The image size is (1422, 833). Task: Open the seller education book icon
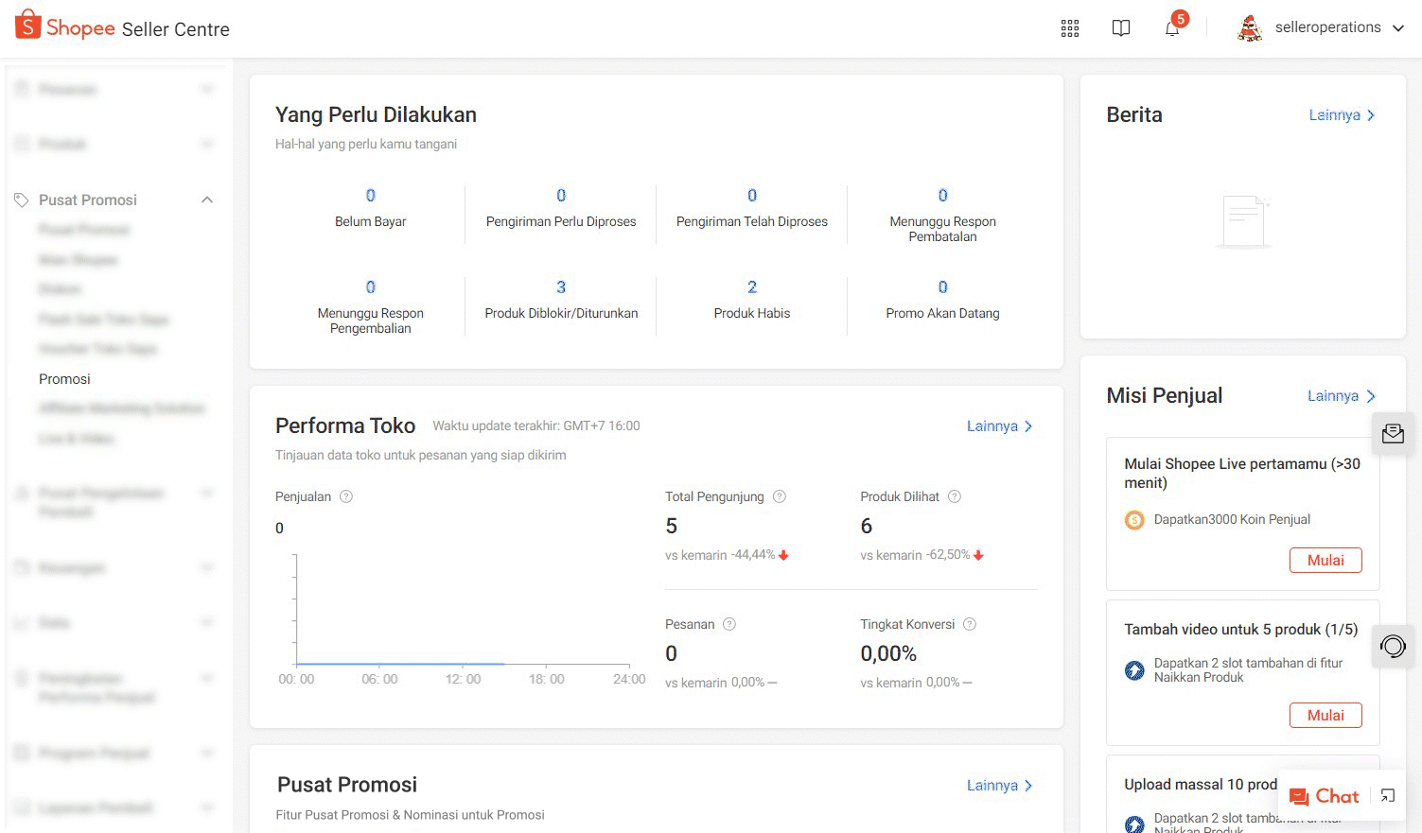tap(1121, 28)
